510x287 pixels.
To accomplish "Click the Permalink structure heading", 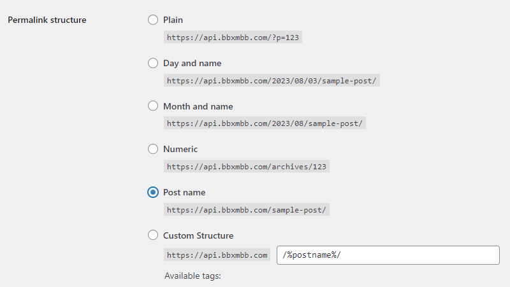I will [x=47, y=20].
